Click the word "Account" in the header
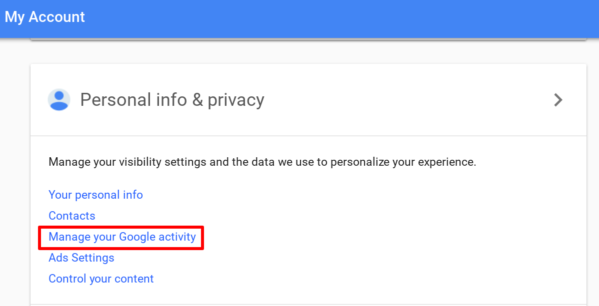 pos(56,17)
